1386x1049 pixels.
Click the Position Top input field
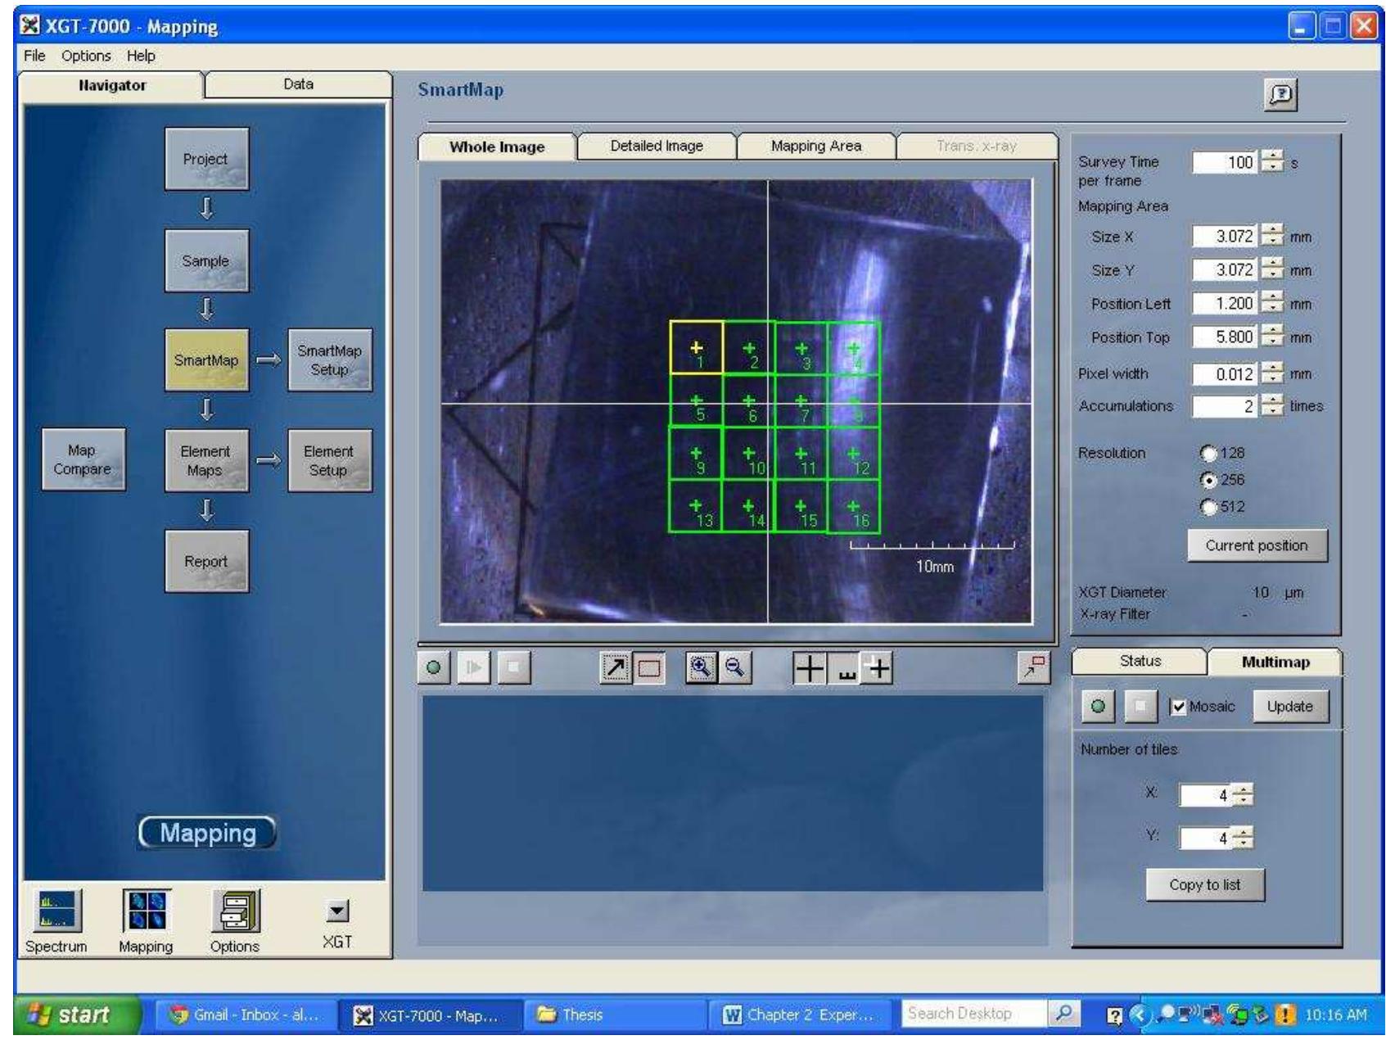pyautogui.click(x=1226, y=337)
